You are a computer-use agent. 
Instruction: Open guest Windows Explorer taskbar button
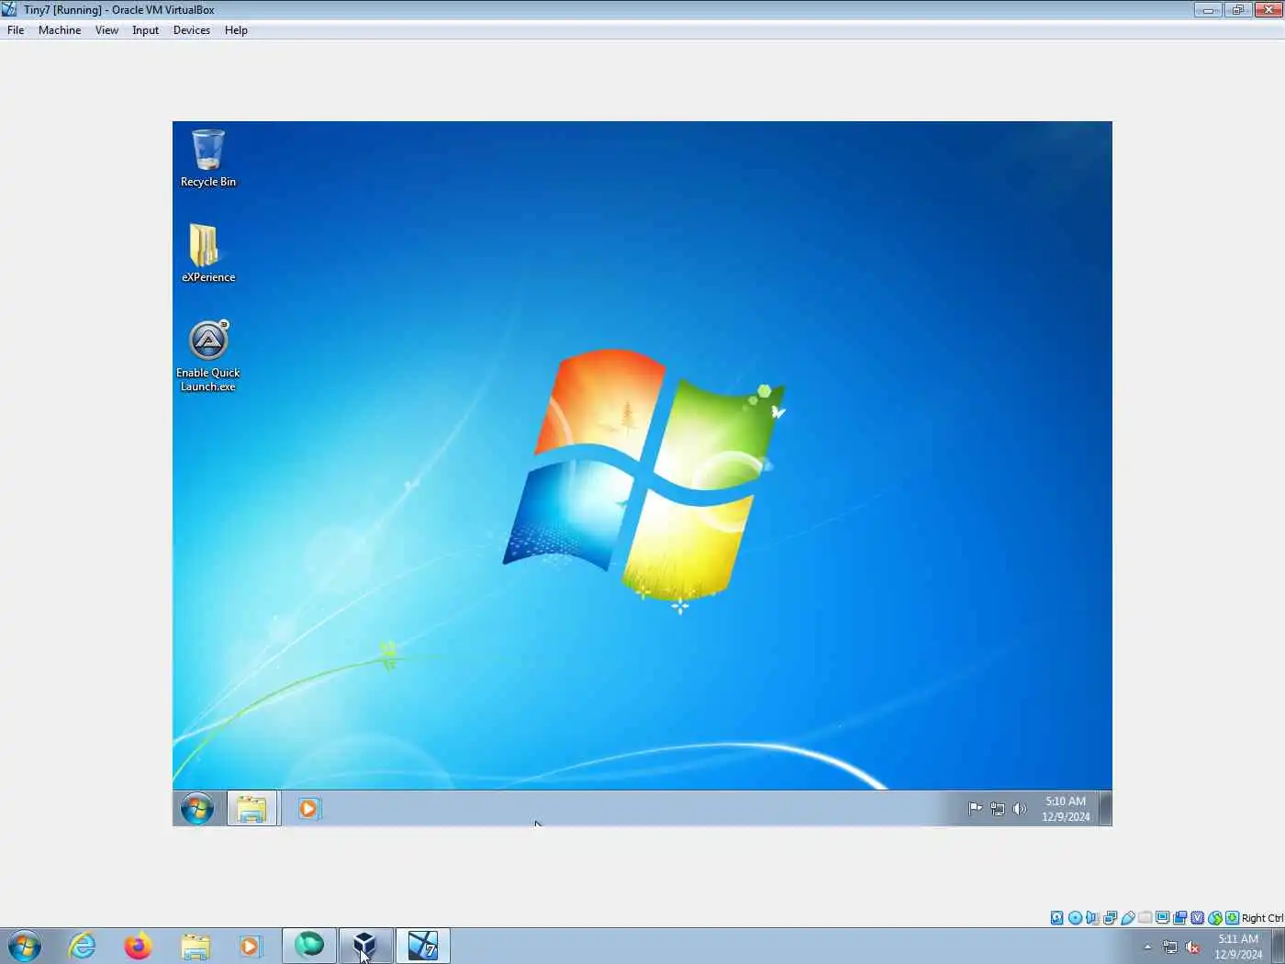point(251,809)
